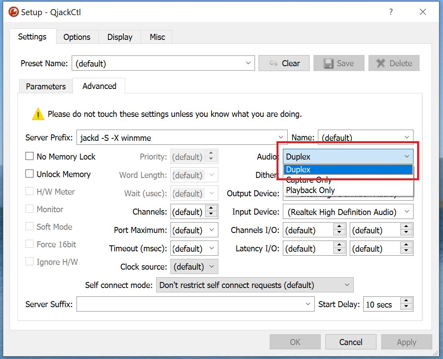
Task: Switch to the Parameters tab
Action: pos(46,87)
